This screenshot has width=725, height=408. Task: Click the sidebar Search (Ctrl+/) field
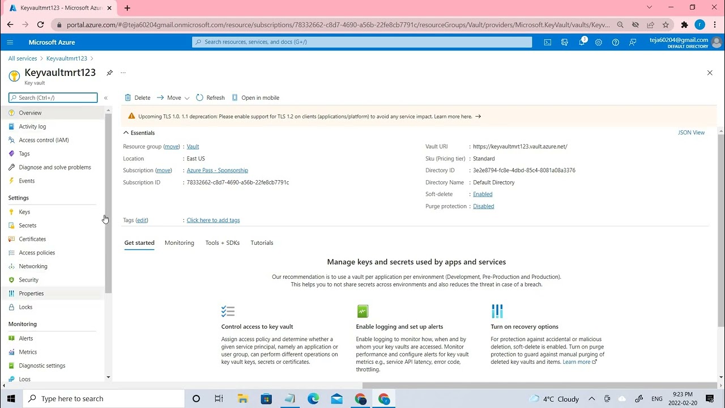[53, 97]
